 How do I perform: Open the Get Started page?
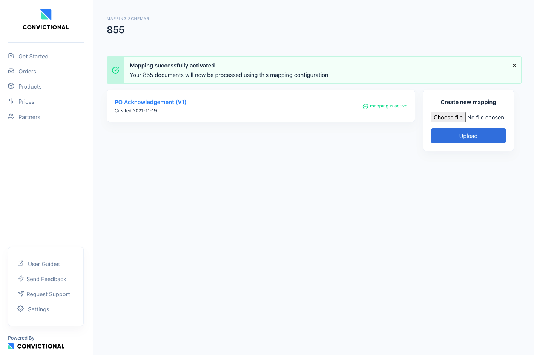tap(33, 56)
